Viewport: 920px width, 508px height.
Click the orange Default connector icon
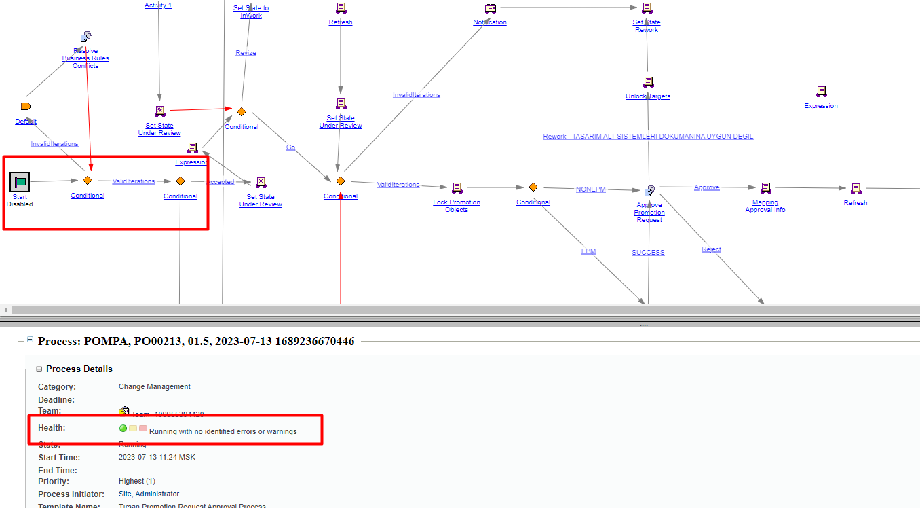(26, 106)
